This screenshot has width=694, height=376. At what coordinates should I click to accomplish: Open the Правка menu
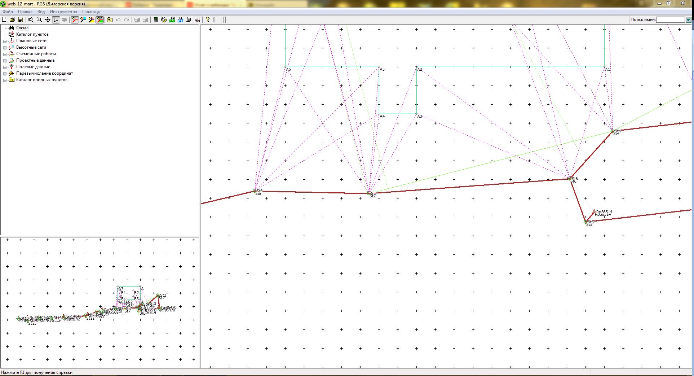point(25,12)
